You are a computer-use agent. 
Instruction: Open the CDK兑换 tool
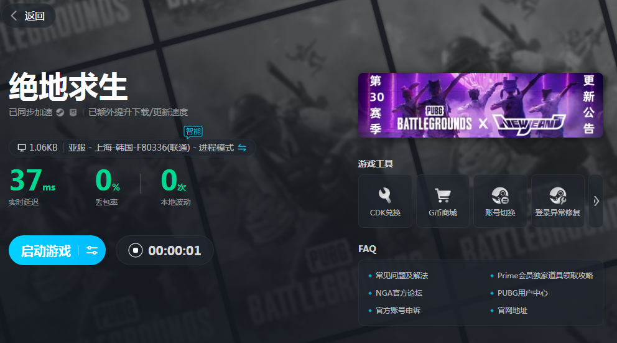click(x=385, y=201)
